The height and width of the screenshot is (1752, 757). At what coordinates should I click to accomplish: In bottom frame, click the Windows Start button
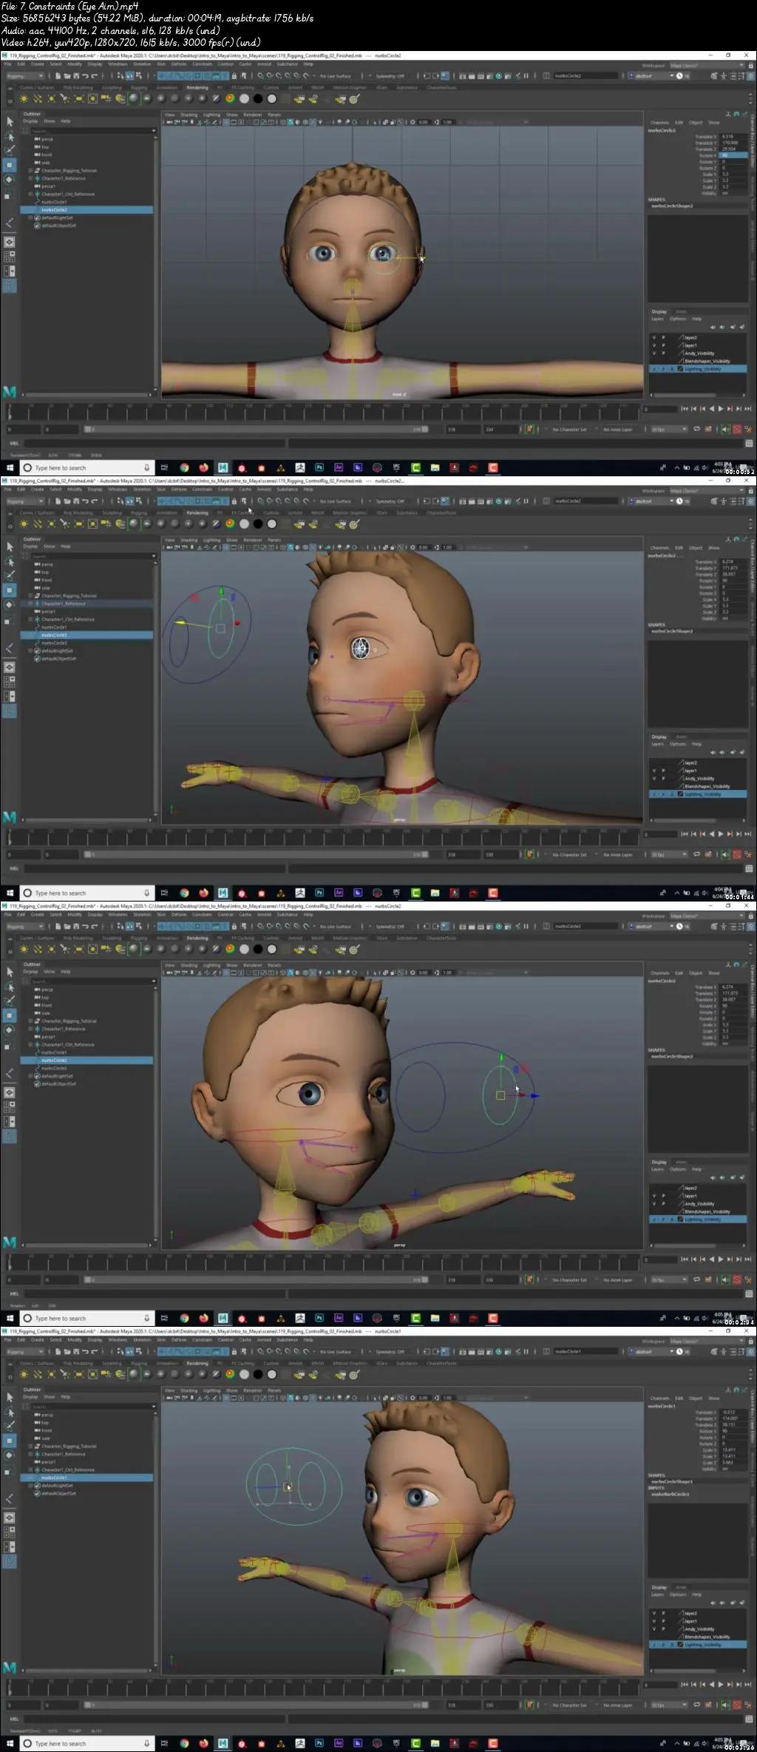point(10,1743)
